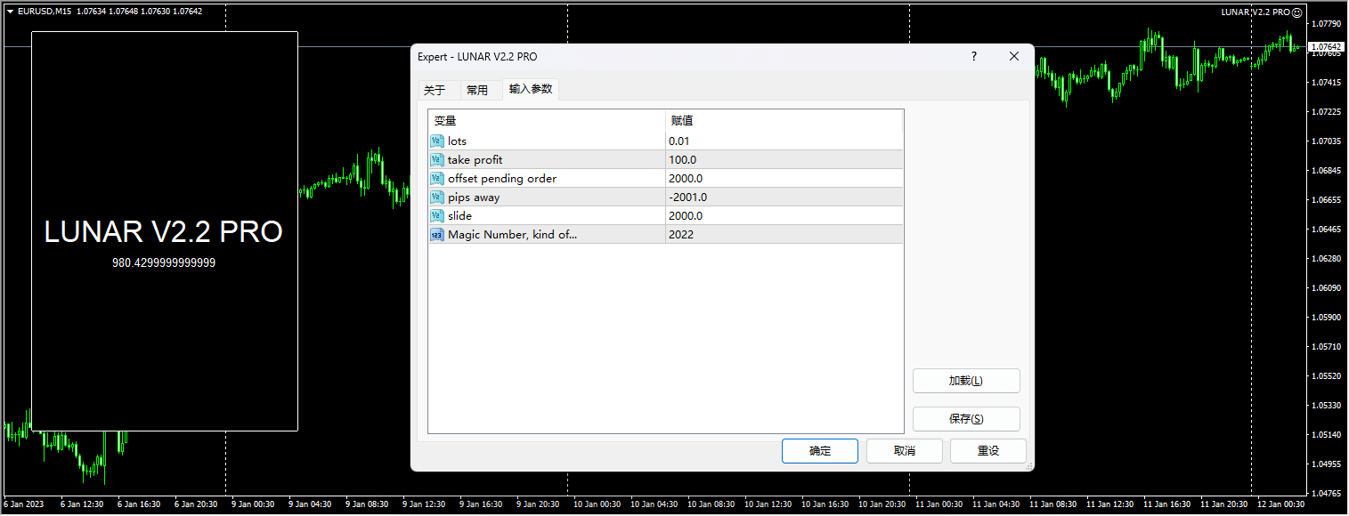Click the lots variable icon

click(x=436, y=141)
